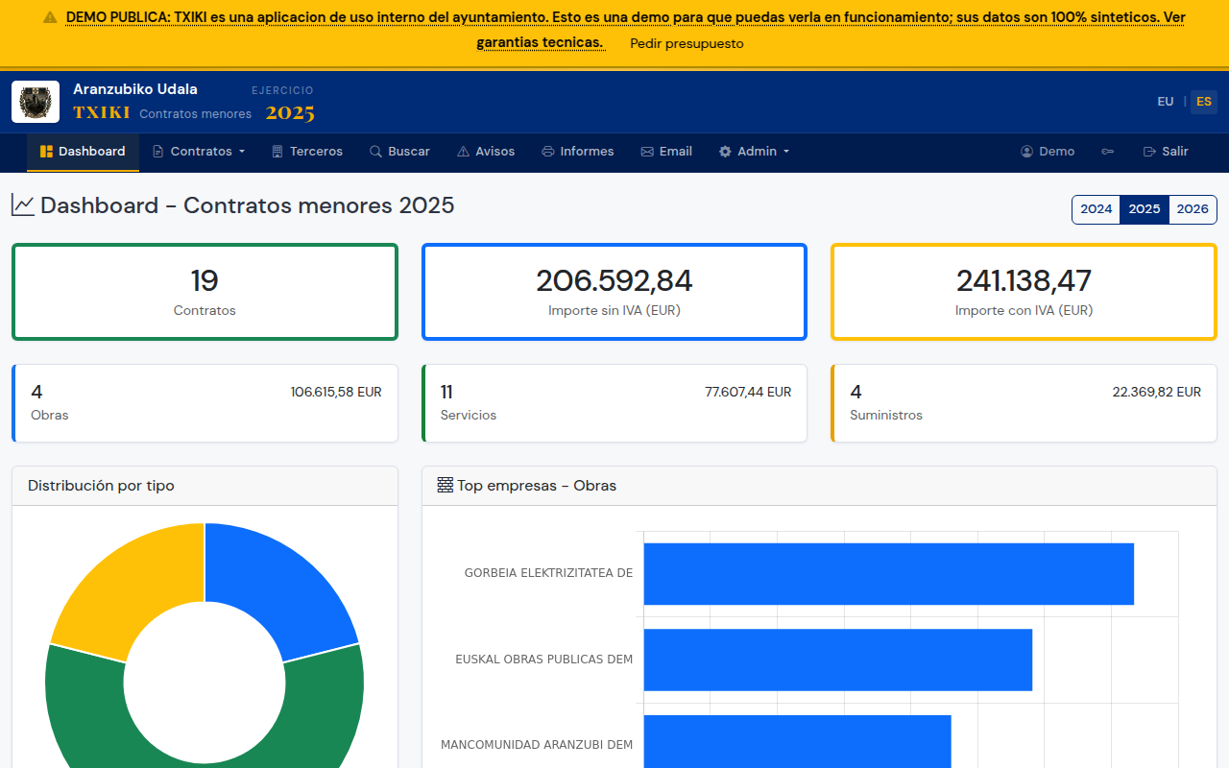The image size is (1229, 768).
Task: Click the Top empresas - Obras title
Action: coord(537,486)
